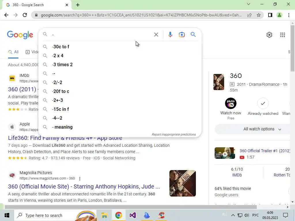Open 360 (Official Movie Site) result
This screenshot has height=221, width=295.
pyautogui.click(x=84, y=186)
